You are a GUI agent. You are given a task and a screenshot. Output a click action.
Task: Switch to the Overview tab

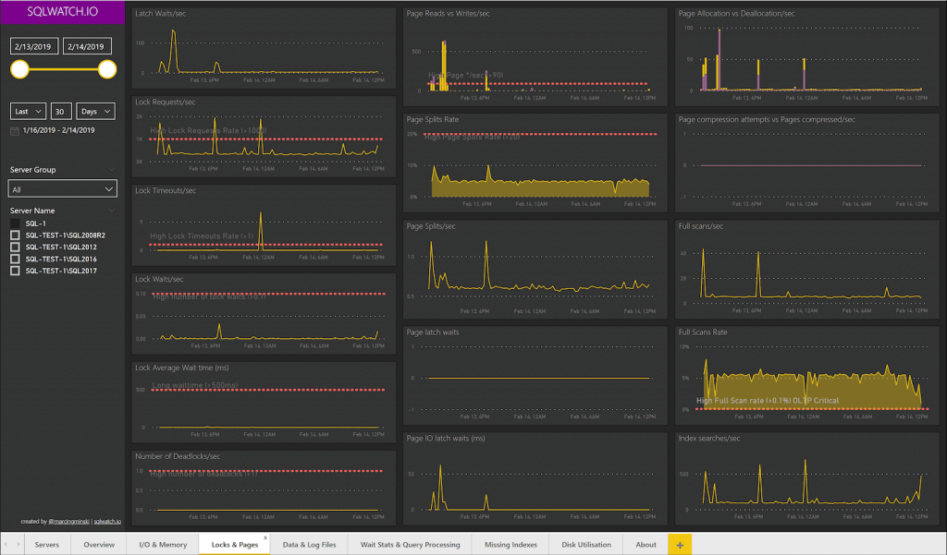pos(98,544)
